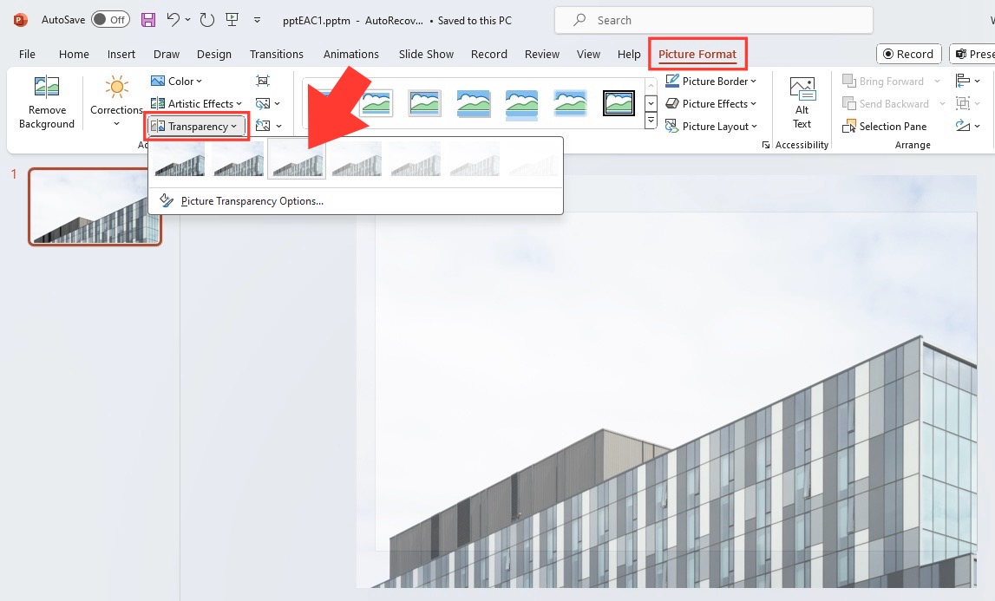Open the Record ribbon tab
995x601 pixels.
click(x=489, y=54)
